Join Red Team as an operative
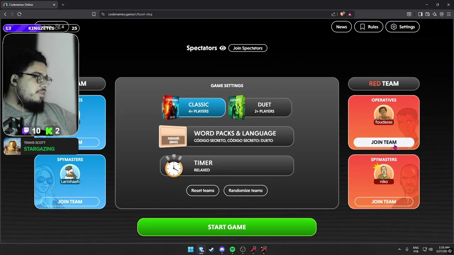 [x=384, y=142]
